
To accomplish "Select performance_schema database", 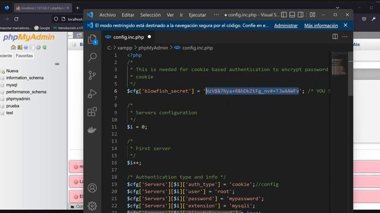I will [26, 92].
